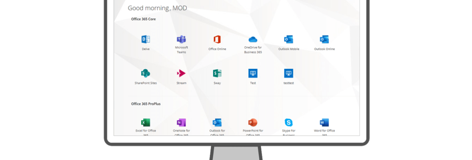Click the Outlook Mobile label

(x=289, y=49)
